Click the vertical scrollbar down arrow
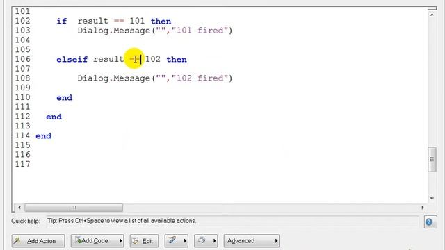The width and height of the screenshot is (445, 250). 432,198
